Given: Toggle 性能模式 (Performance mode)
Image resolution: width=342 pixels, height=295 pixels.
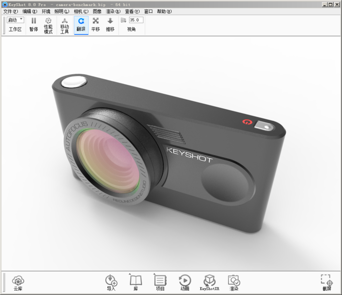Looking at the screenshot, I should (x=48, y=26).
